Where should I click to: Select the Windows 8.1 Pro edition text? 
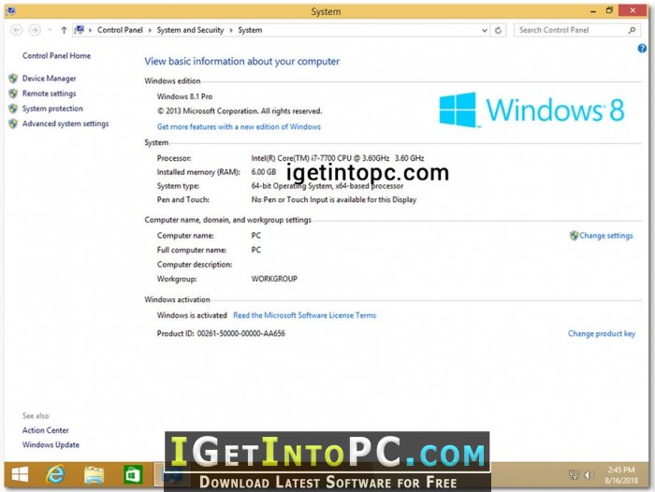pos(184,96)
